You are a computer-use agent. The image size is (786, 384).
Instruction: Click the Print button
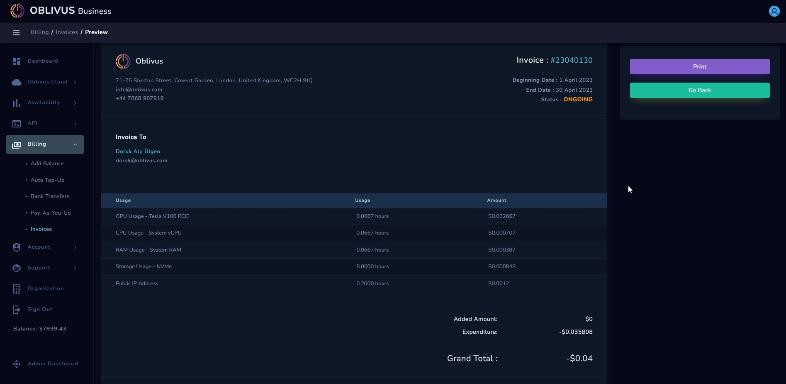(x=700, y=67)
